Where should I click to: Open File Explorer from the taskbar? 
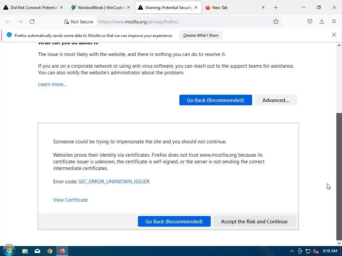point(25,251)
